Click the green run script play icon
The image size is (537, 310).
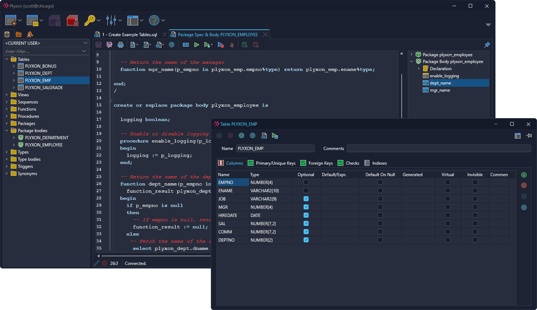[x=197, y=45]
